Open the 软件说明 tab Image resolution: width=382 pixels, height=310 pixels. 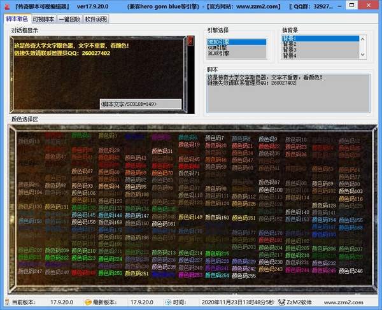click(x=95, y=19)
